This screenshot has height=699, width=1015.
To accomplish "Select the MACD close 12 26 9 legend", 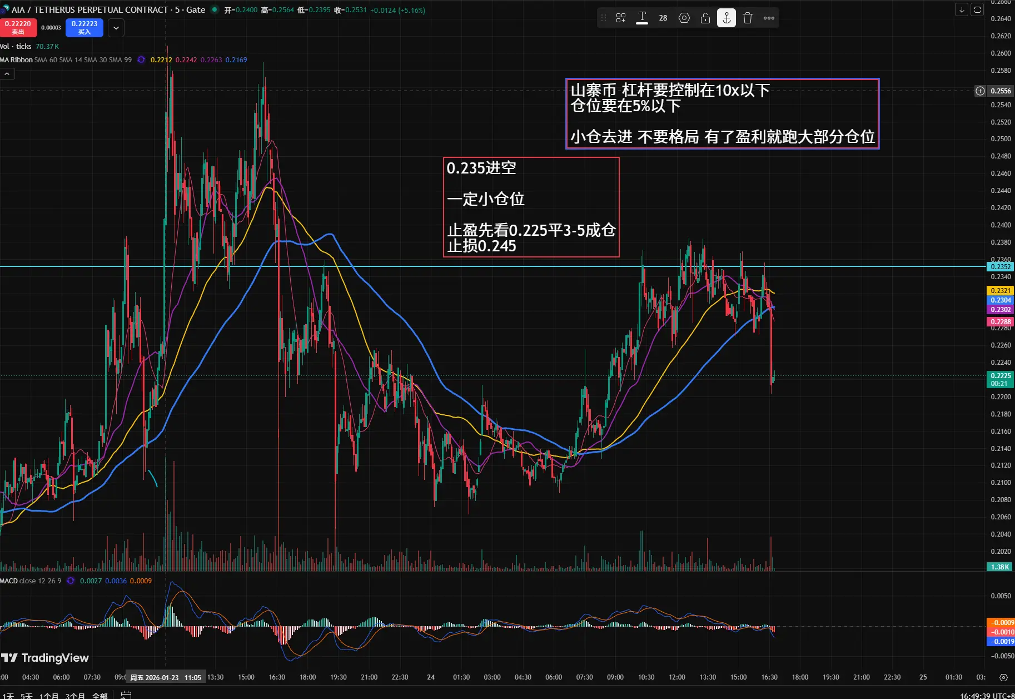I will coord(31,581).
